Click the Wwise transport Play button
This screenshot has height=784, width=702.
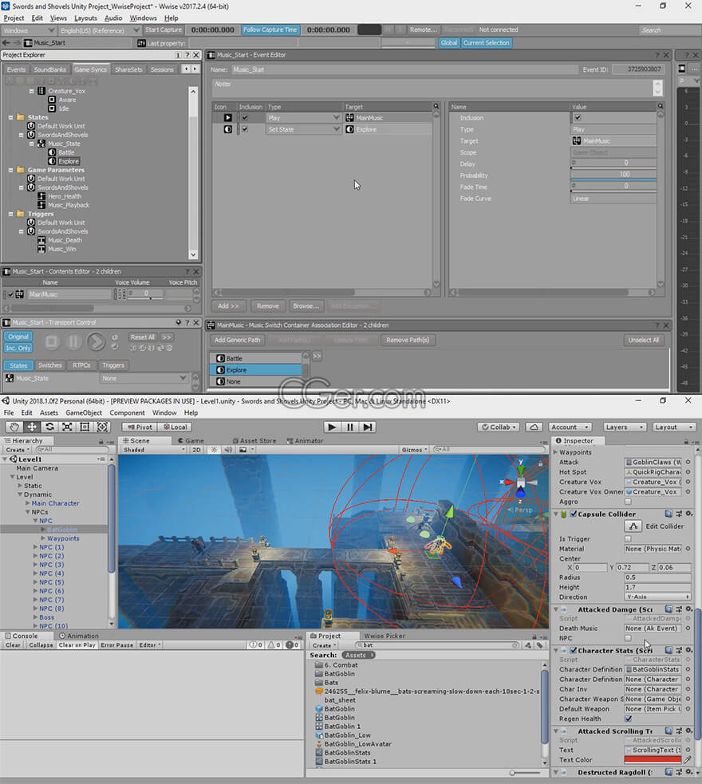(96, 342)
